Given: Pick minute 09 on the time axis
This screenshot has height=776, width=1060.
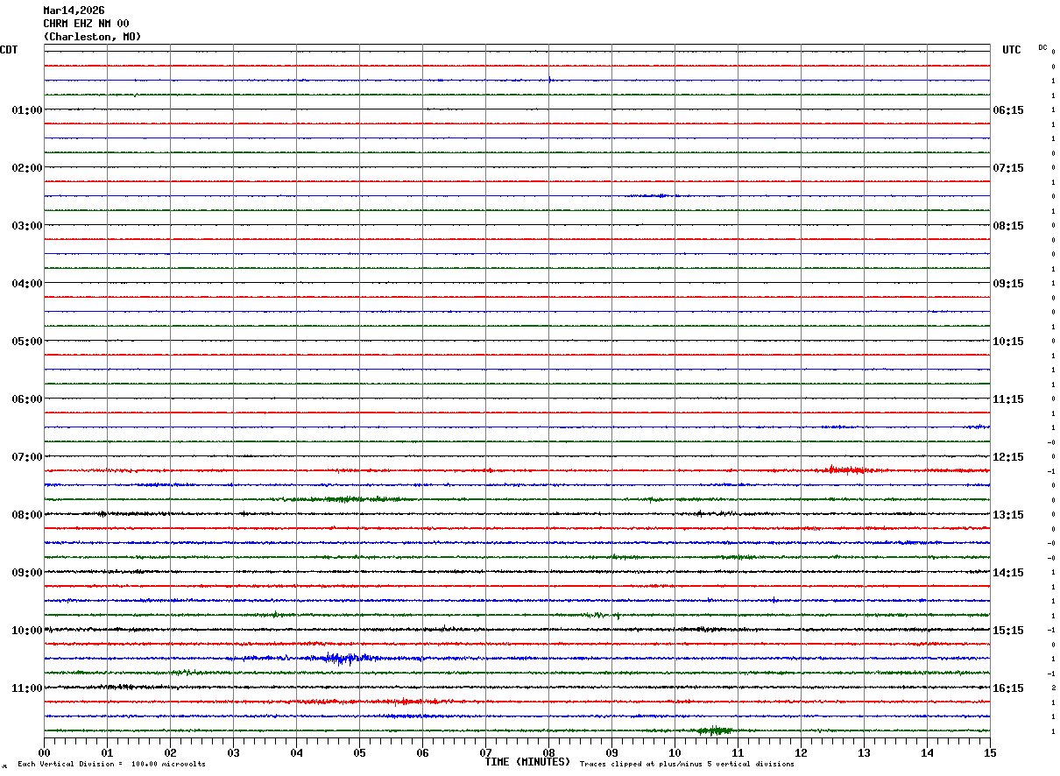Looking at the screenshot, I should pyautogui.click(x=611, y=752).
